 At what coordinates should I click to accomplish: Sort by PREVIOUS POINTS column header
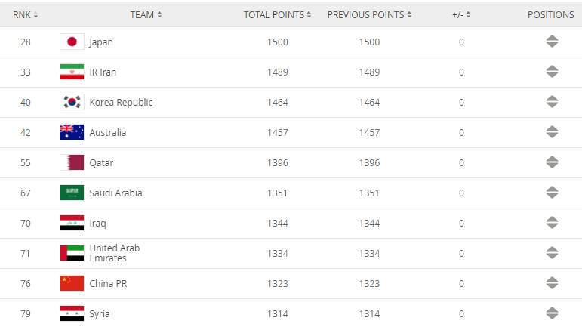(370, 14)
